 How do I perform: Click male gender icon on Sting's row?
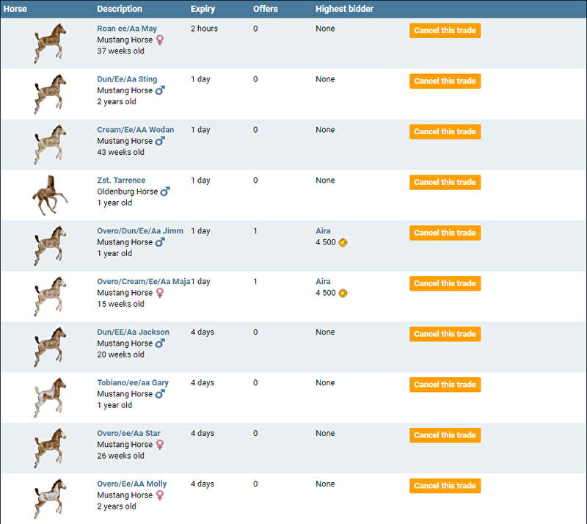[160, 90]
